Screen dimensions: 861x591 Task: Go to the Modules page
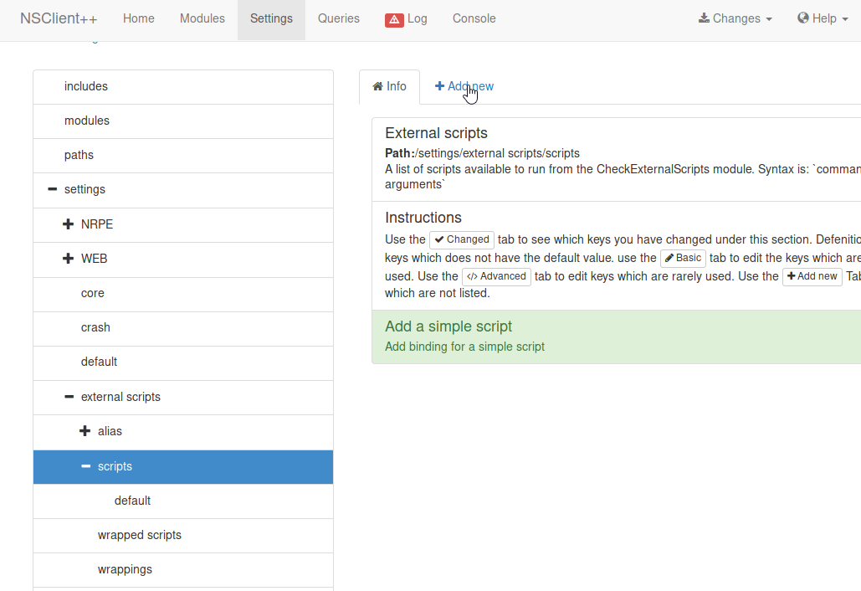pos(202,18)
